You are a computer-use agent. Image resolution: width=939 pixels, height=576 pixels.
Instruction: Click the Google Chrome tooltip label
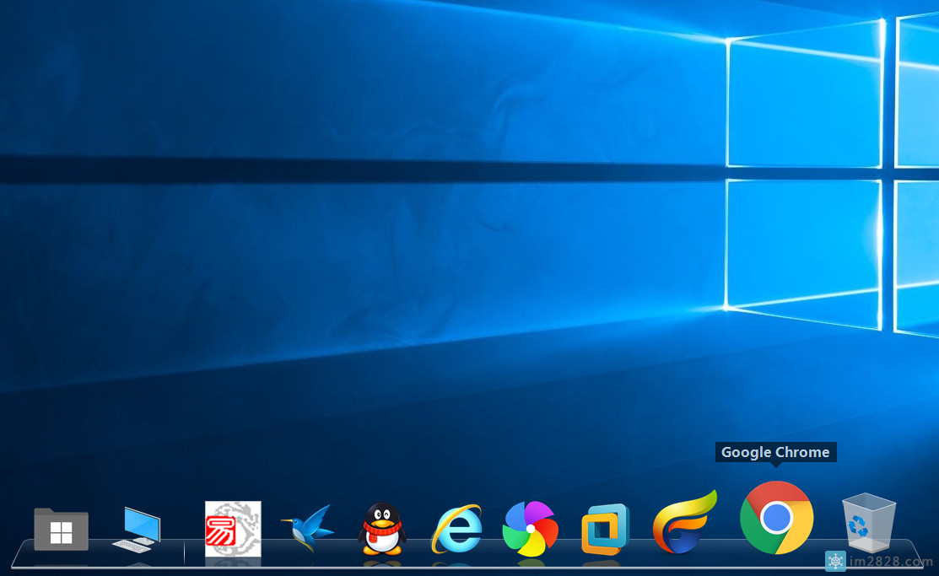pos(775,452)
